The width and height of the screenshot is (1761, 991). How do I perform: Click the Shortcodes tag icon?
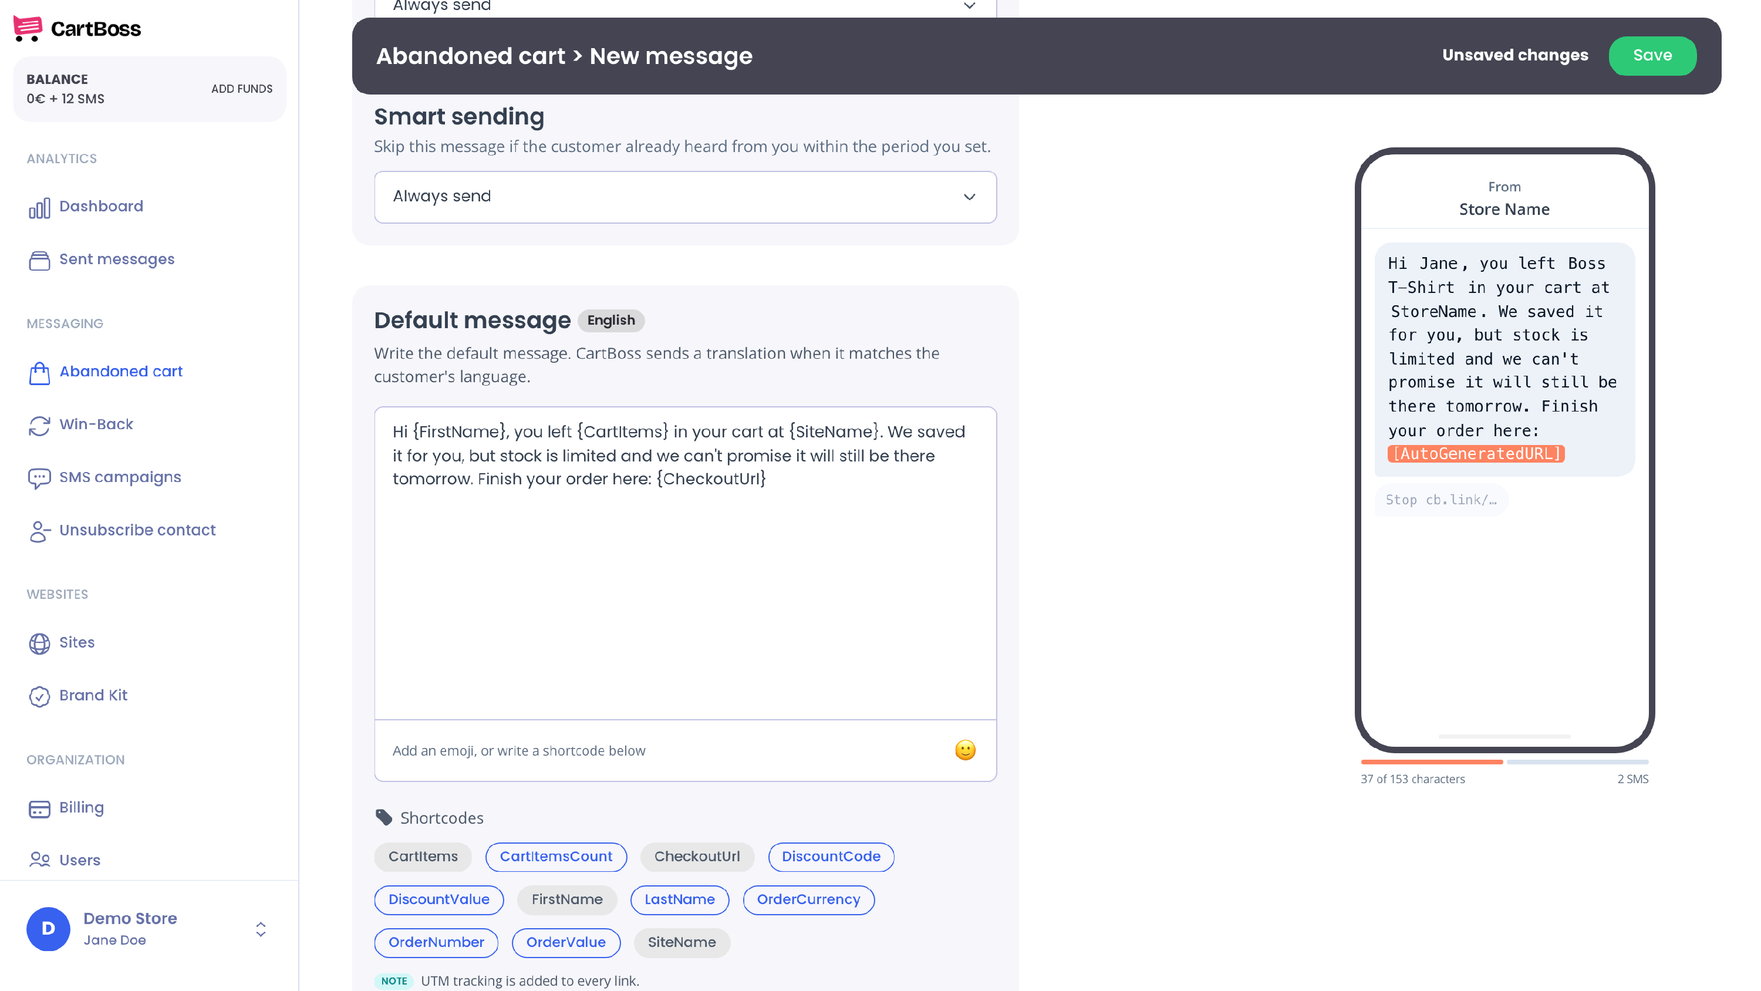tap(383, 817)
